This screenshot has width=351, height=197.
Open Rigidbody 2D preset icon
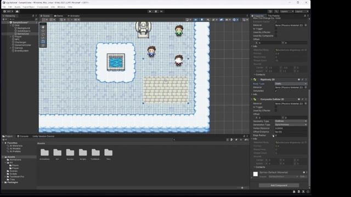point(302,79)
